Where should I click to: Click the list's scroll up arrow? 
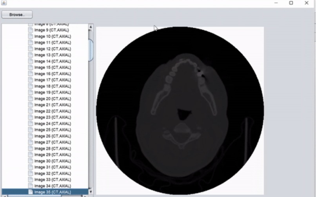(91, 27)
